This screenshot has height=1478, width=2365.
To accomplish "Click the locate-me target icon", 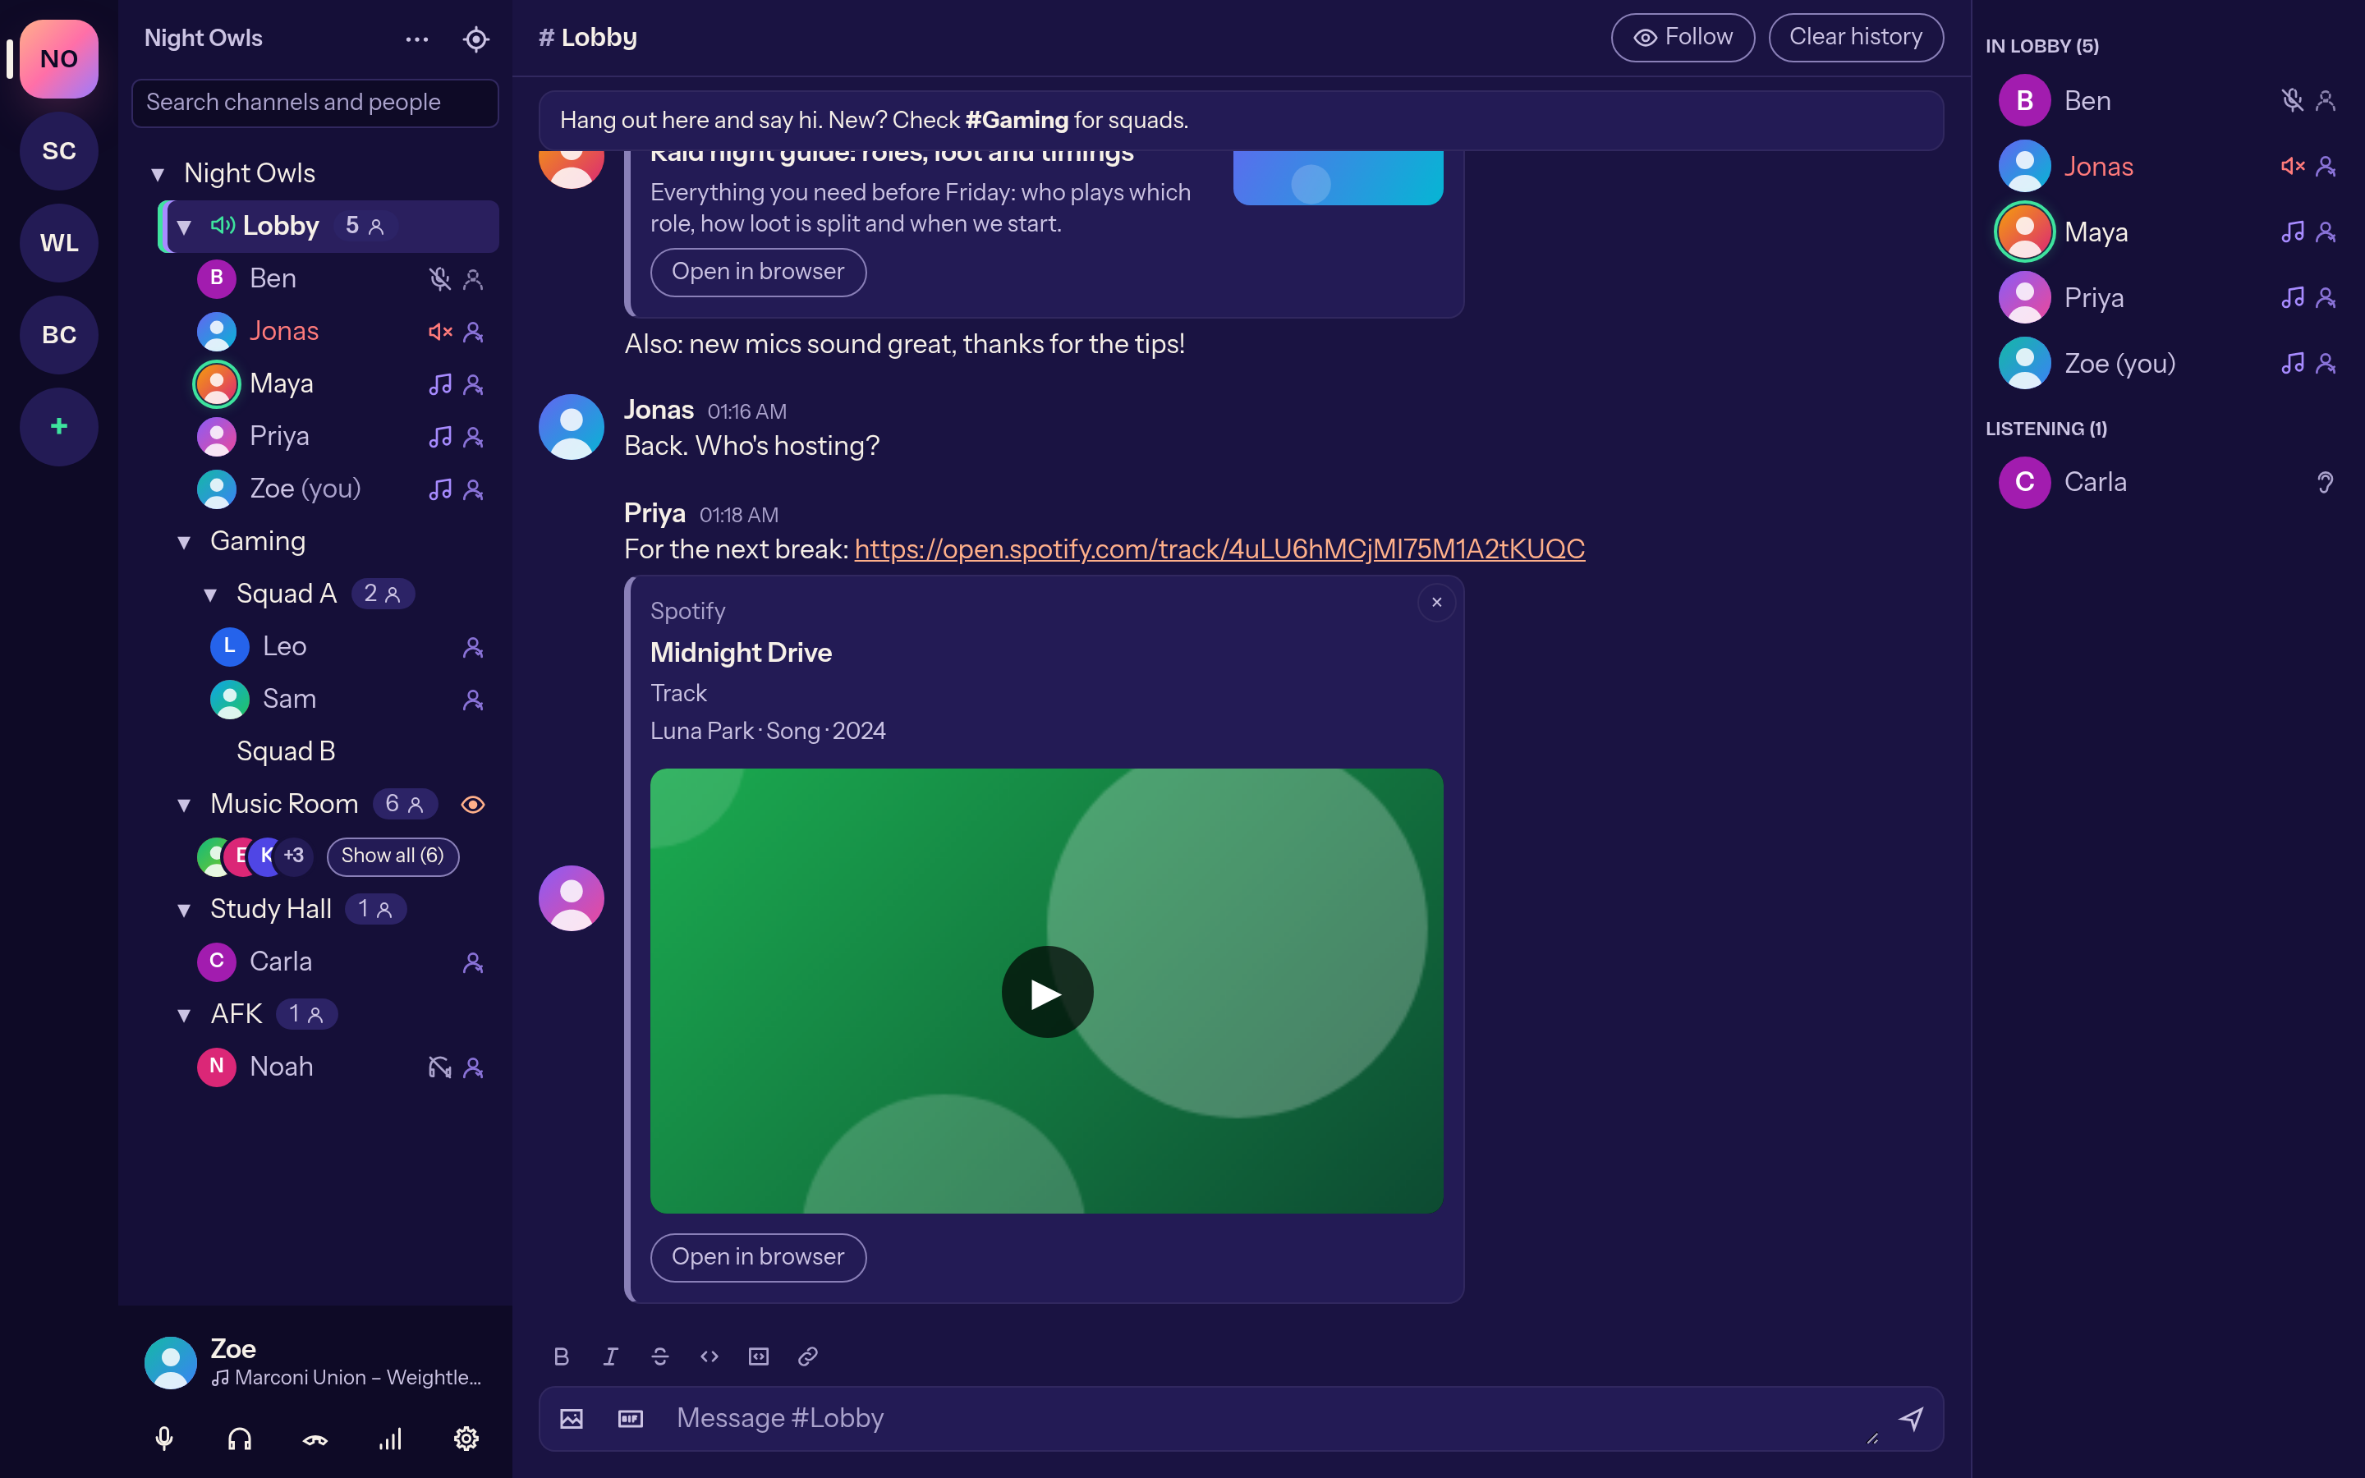I will 476,39.
